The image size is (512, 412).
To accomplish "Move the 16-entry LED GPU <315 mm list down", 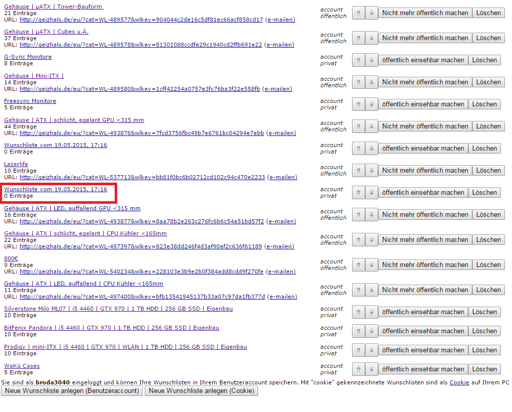I will pos(372,215).
